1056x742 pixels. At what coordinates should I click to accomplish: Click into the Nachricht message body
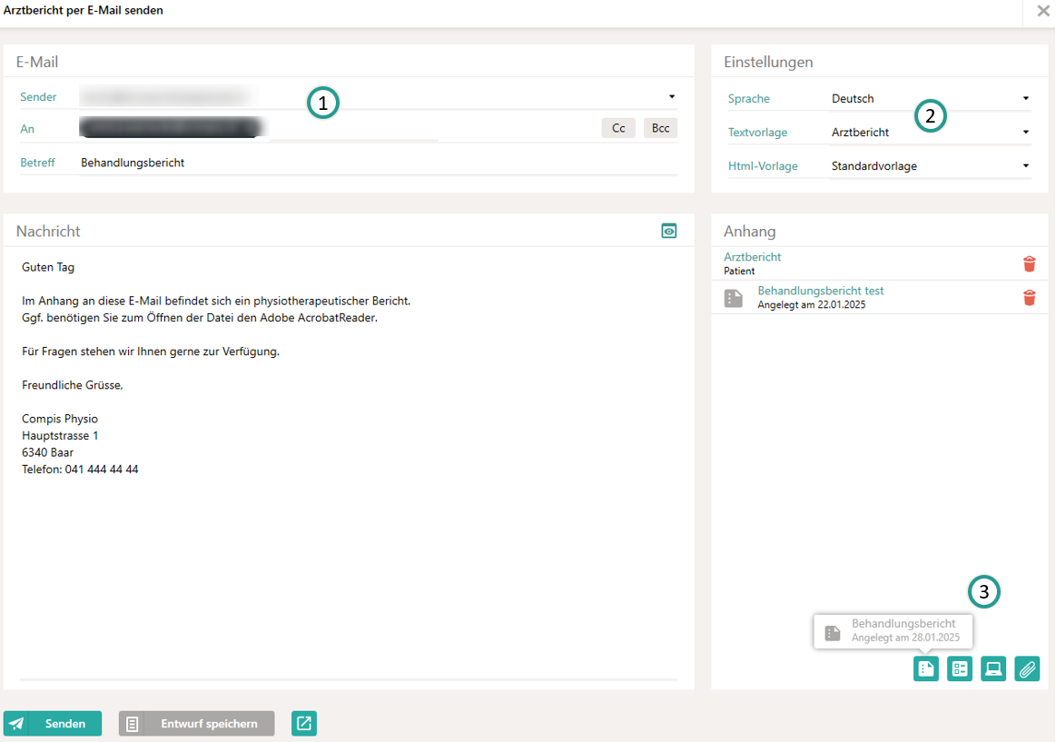point(349,545)
